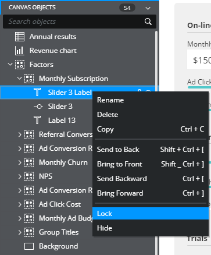Choose Bring Forward in context menu
The height and width of the screenshot is (255, 211).
pyautogui.click(x=151, y=193)
